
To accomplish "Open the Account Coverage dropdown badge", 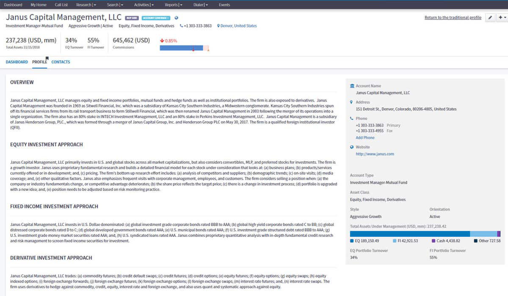I will click(156, 18).
